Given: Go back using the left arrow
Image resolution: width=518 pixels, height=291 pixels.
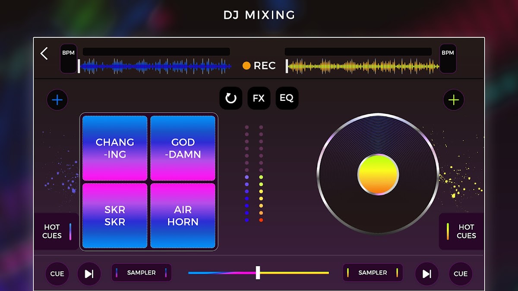Looking at the screenshot, I should coord(44,53).
